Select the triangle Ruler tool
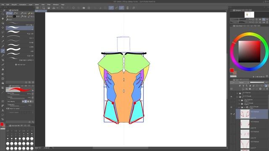Image resolution: width=269 pixels, height=151 pixels. coord(3,106)
